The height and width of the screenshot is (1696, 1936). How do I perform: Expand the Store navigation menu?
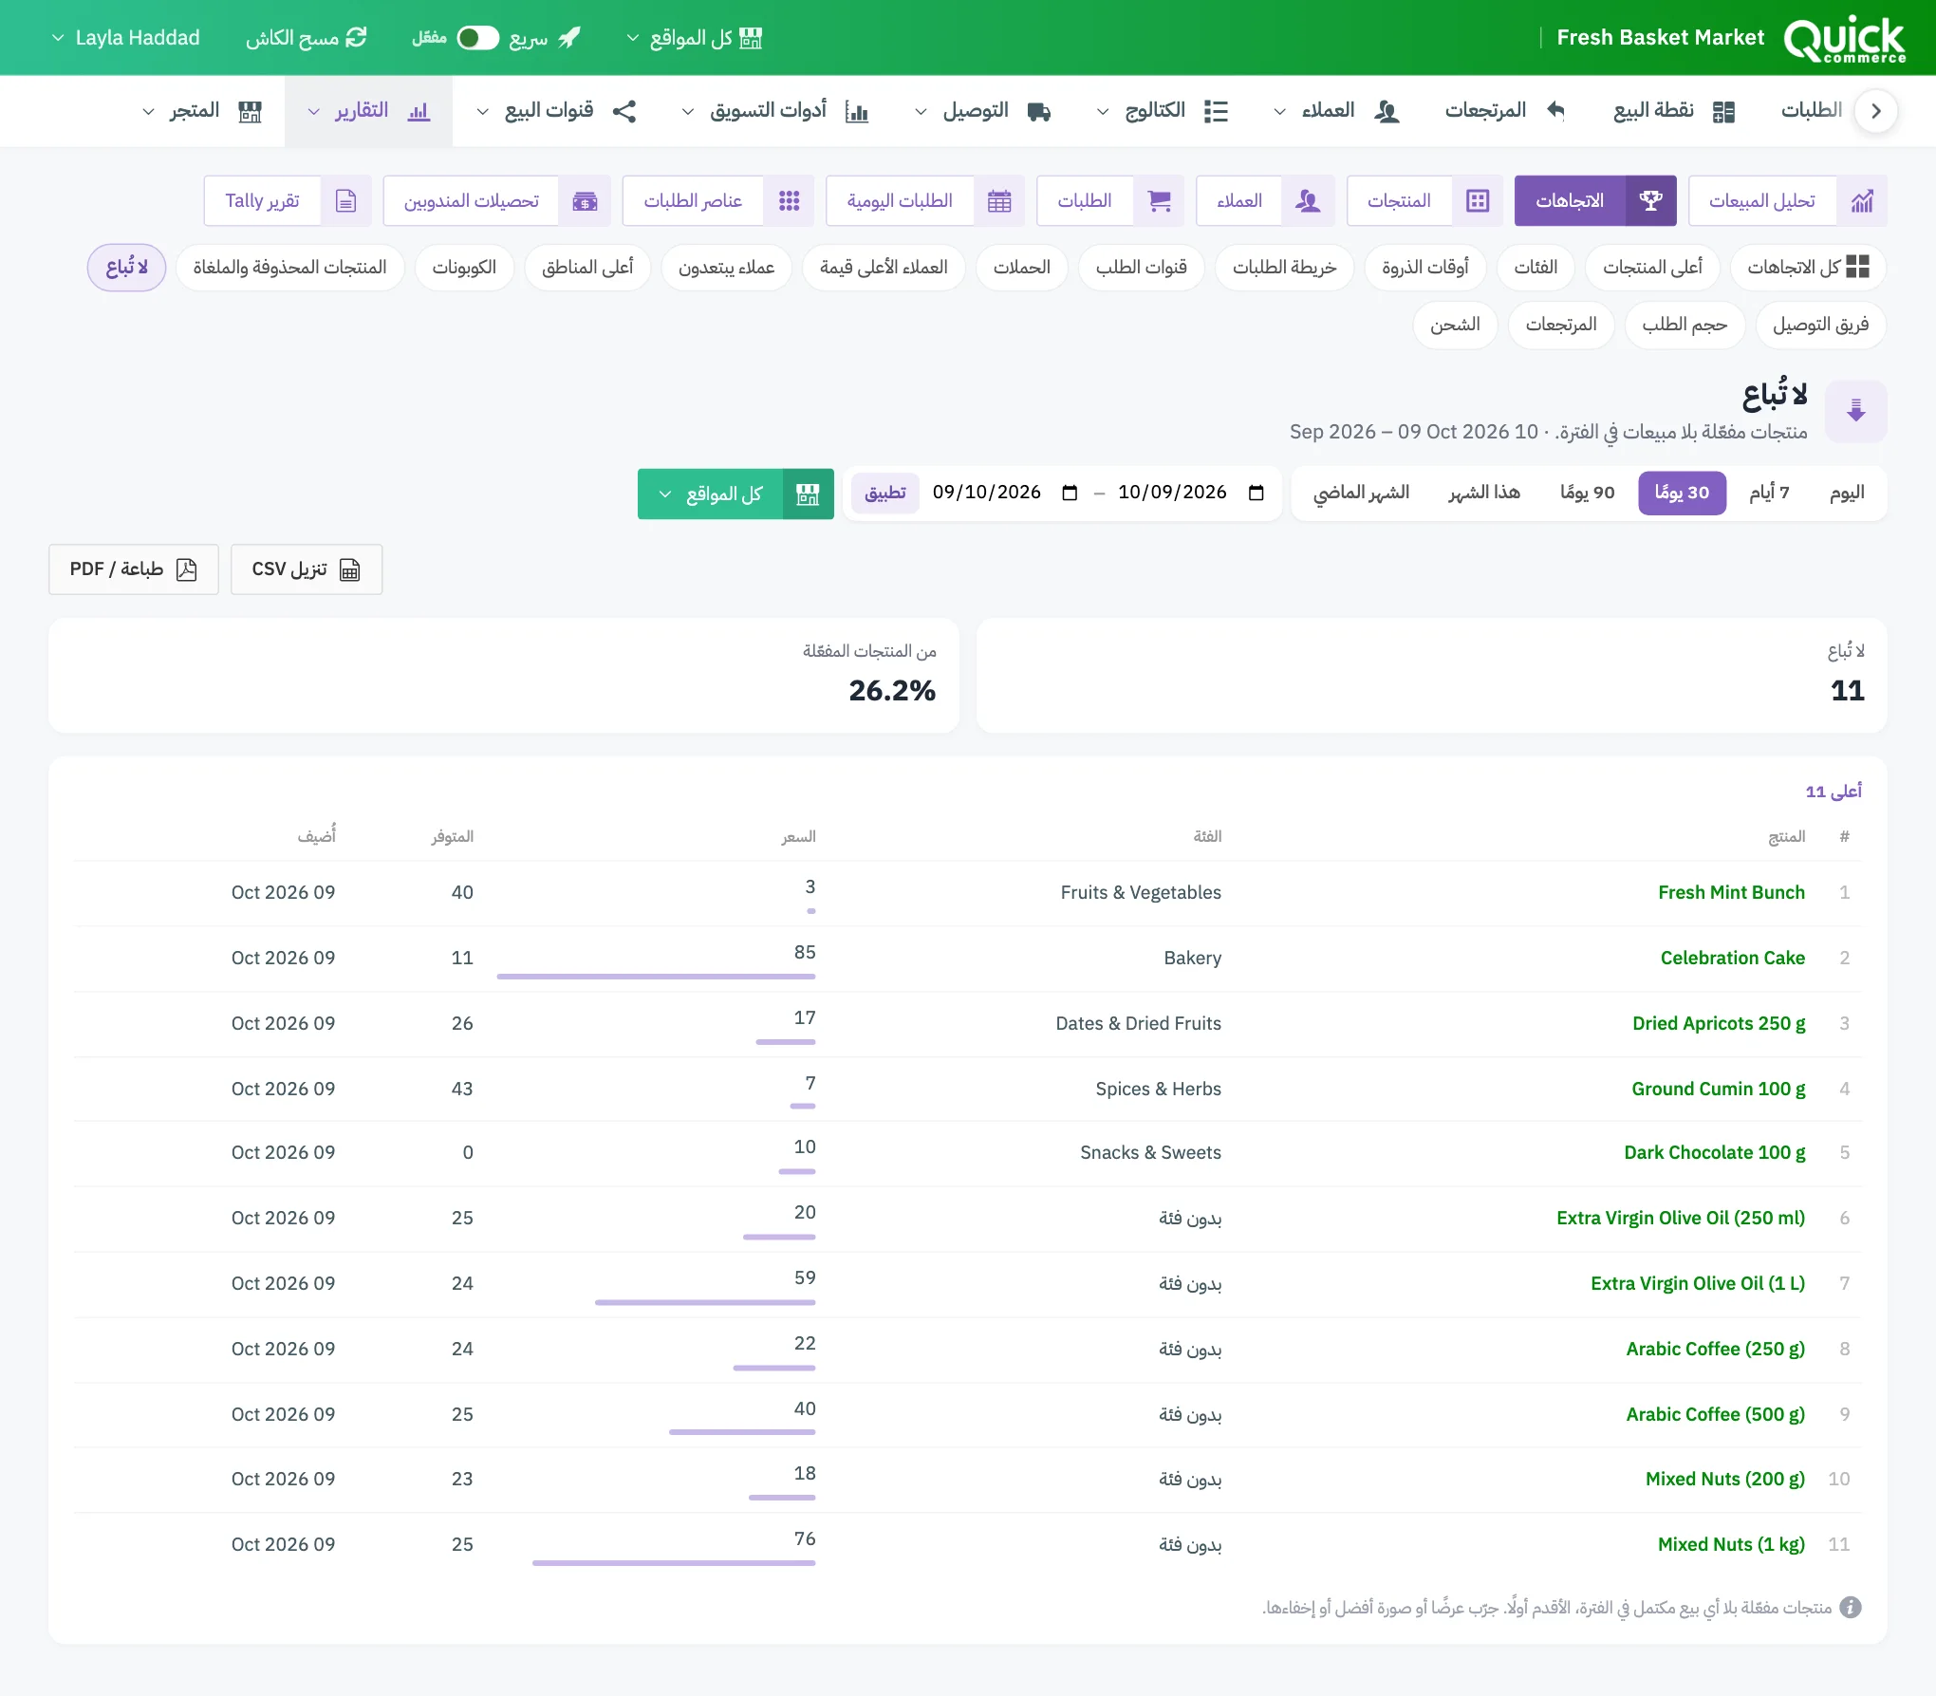pos(201,111)
